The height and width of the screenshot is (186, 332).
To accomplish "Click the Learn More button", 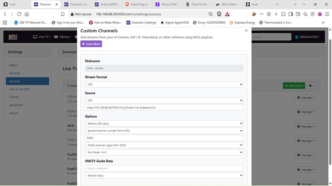I will [x=91, y=44].
